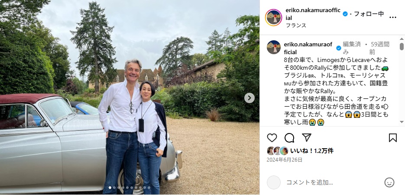
Task: Go to next photo with arrow
Action: [x=249, y=98]
